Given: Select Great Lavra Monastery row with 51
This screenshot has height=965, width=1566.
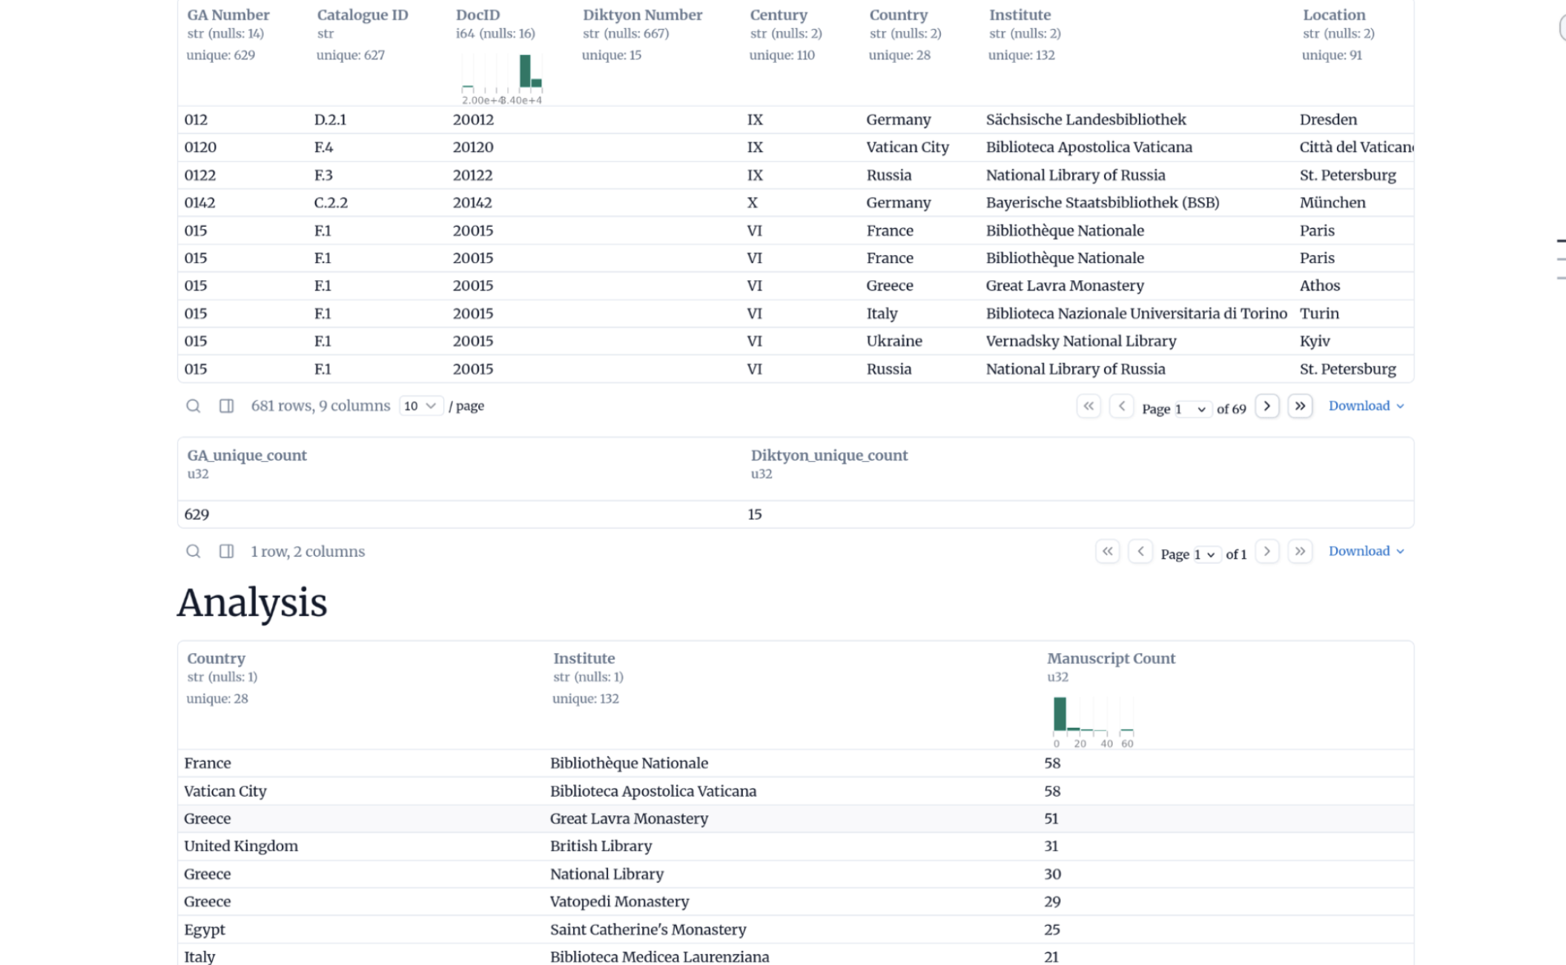Looking at the screenshot, I should pyautogui.click(x=628, y=818).
